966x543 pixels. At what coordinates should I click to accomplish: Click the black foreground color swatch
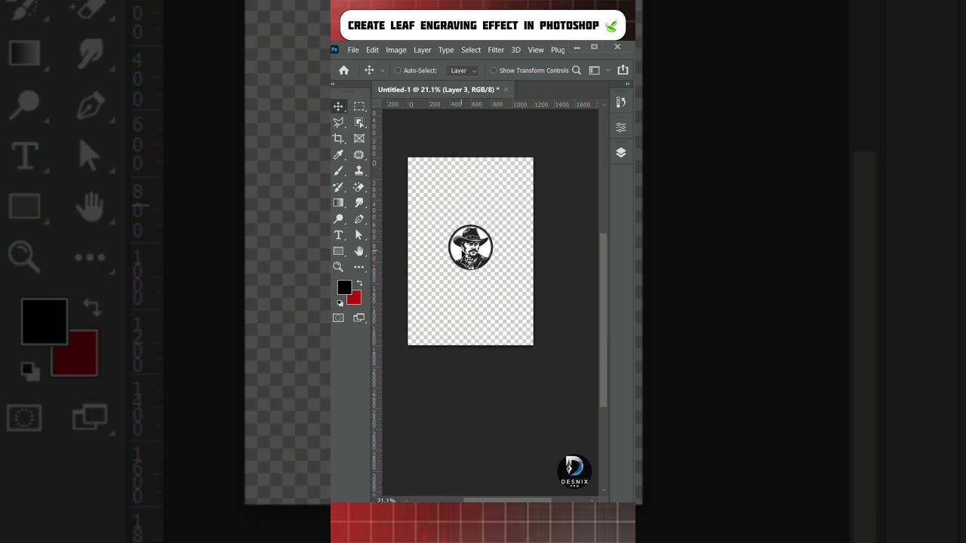coord(344,287)
